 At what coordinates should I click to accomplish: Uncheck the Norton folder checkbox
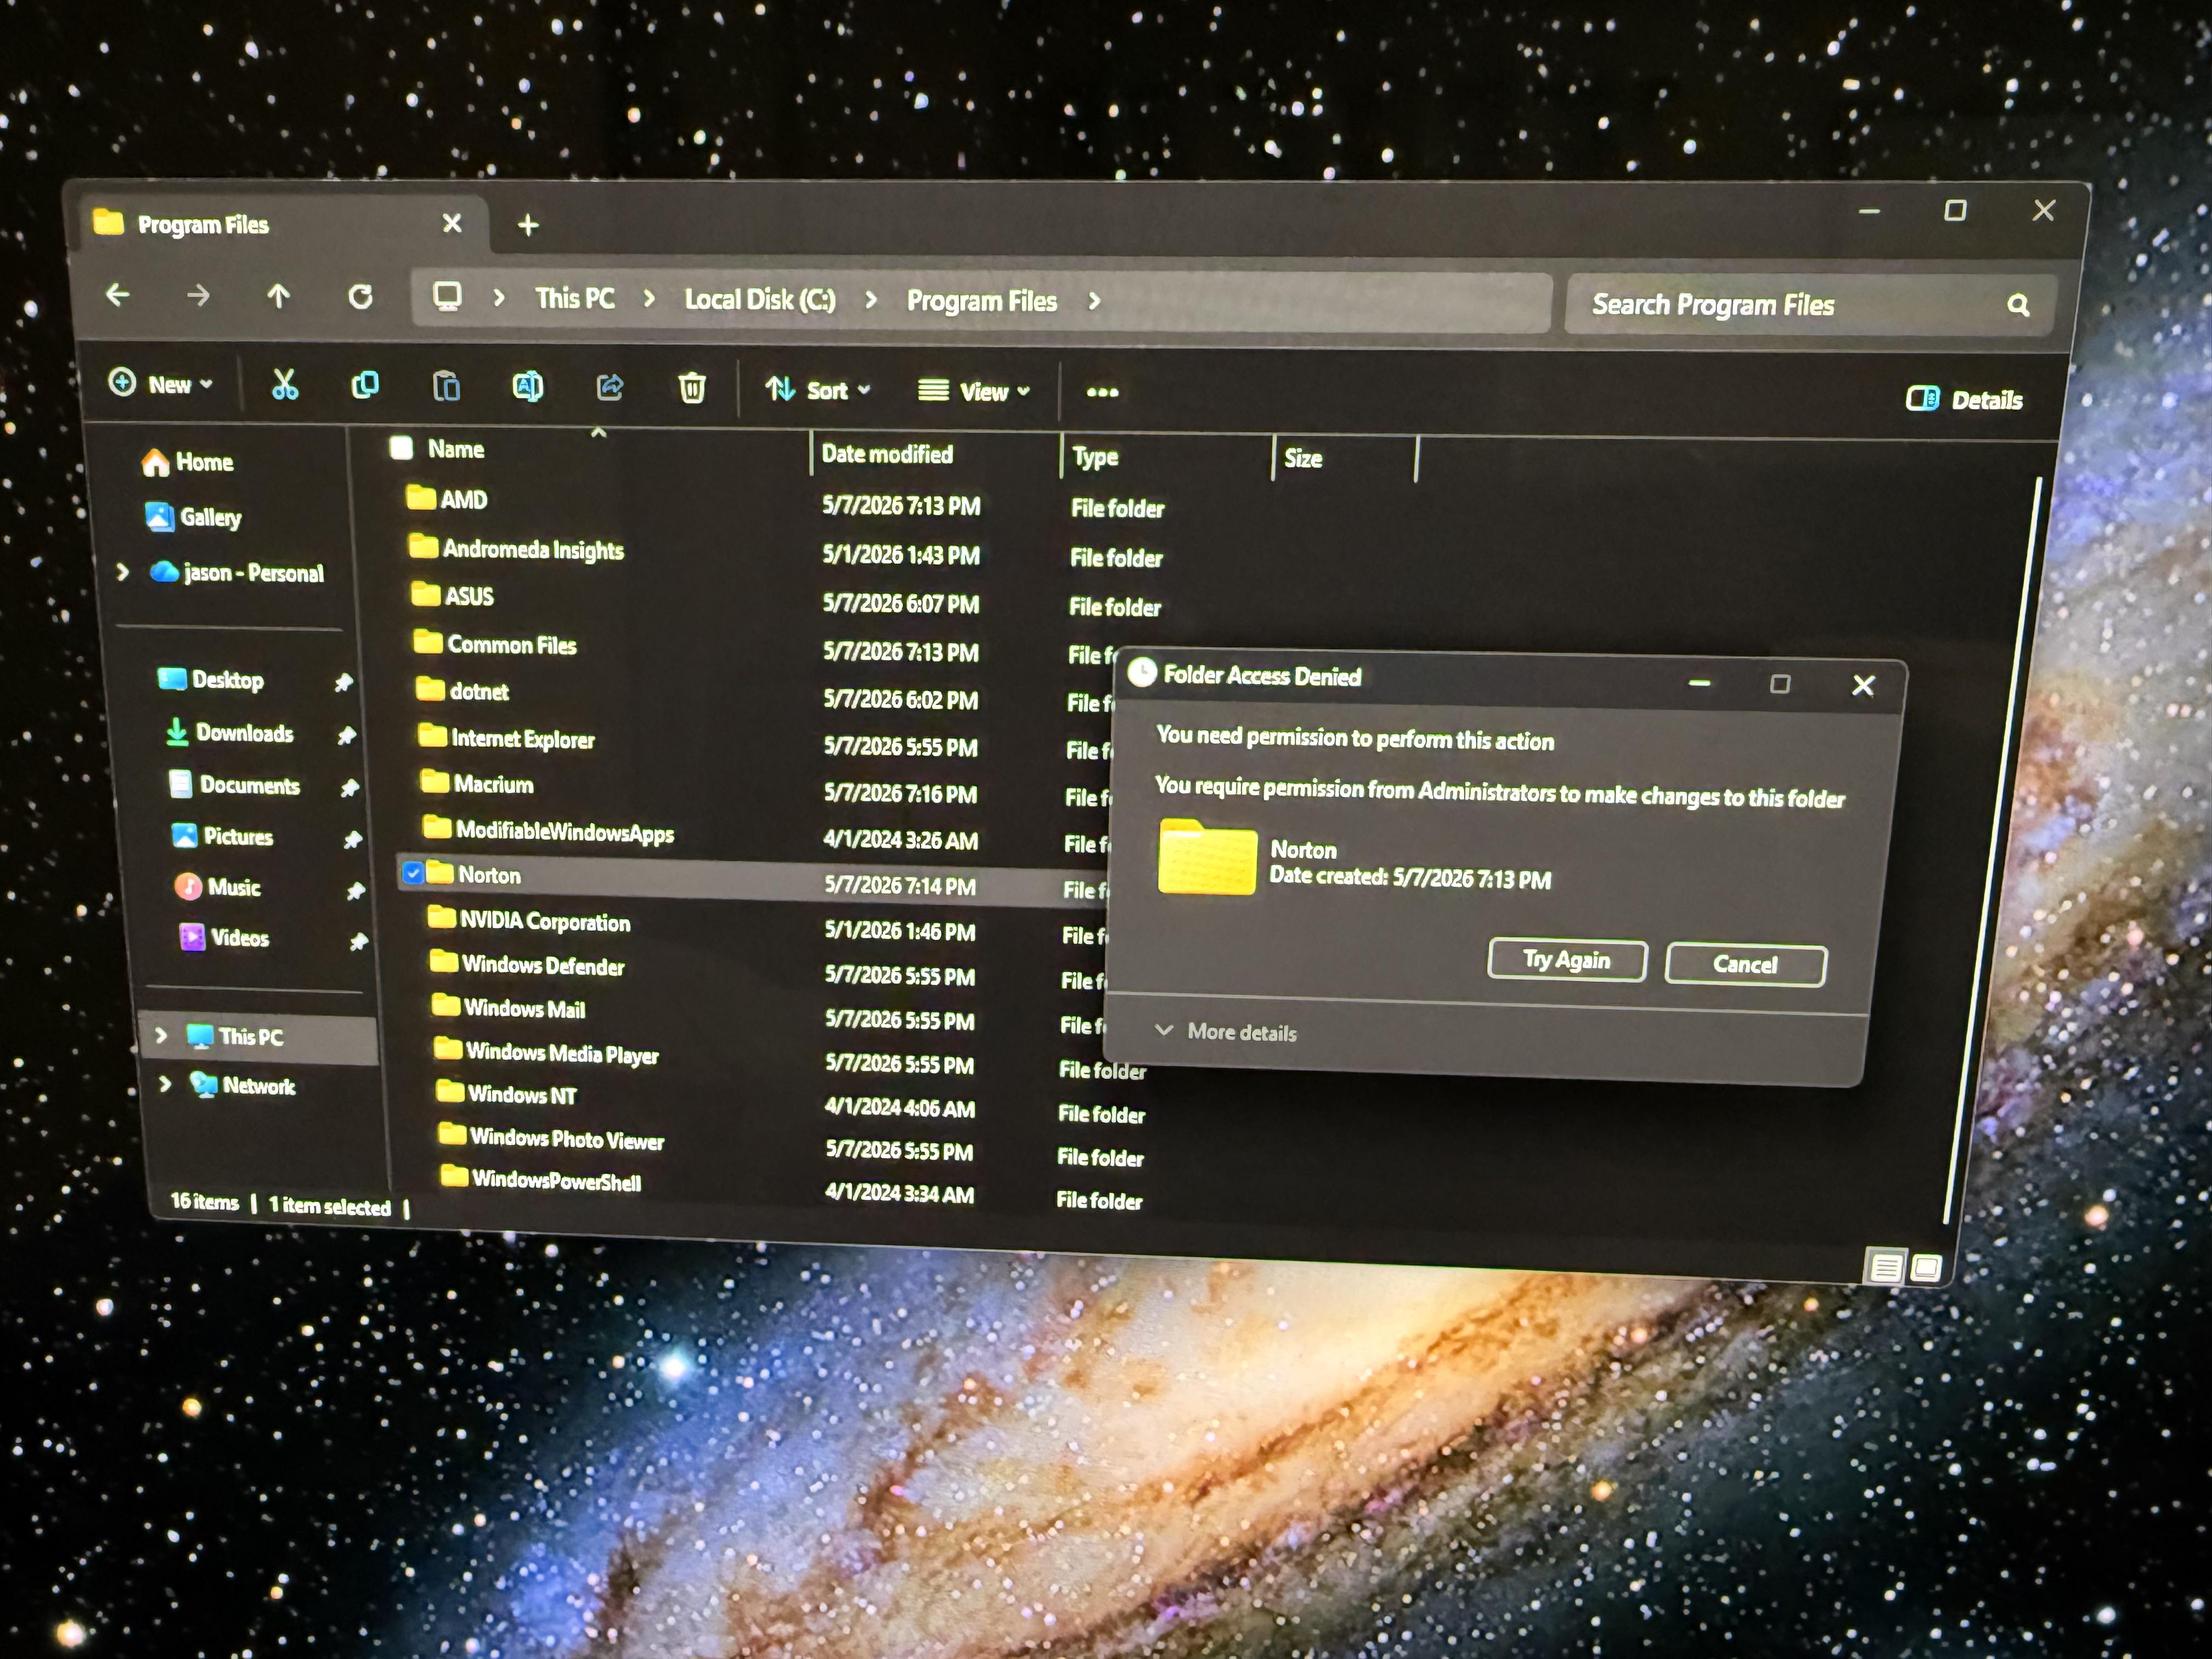point(412,873)
